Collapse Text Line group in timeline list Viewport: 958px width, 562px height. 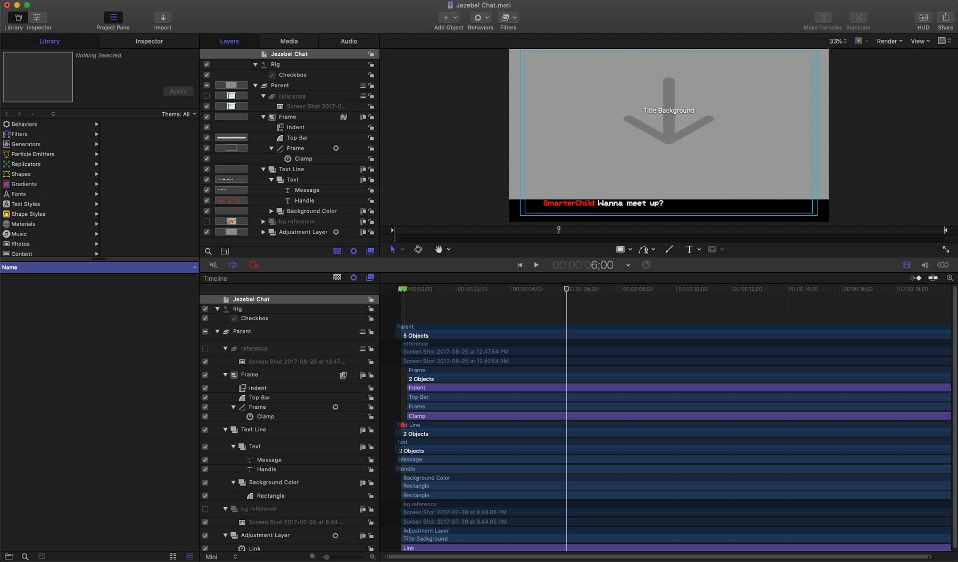point(225,430)
